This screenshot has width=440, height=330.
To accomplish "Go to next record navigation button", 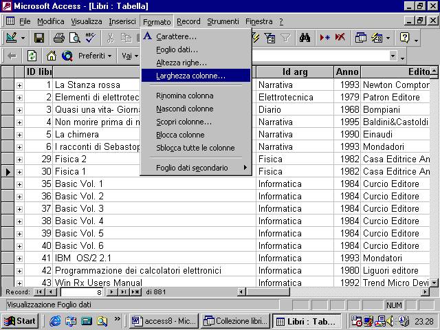I will point(111,291).
